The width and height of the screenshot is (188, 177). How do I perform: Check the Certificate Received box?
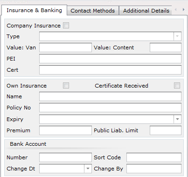(177, 86)
